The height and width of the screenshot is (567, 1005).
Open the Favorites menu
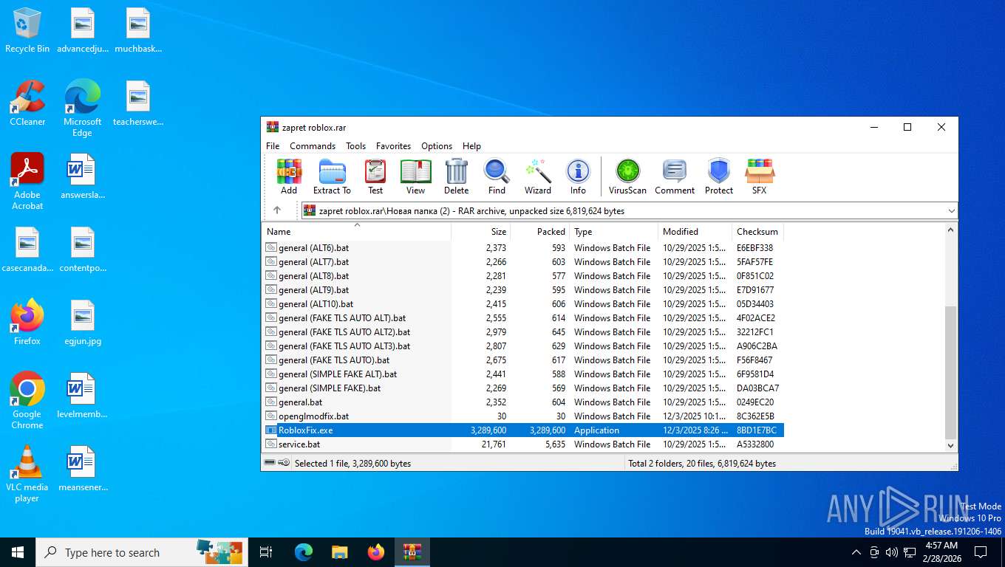pyautogui.click(x=393, y=146)
